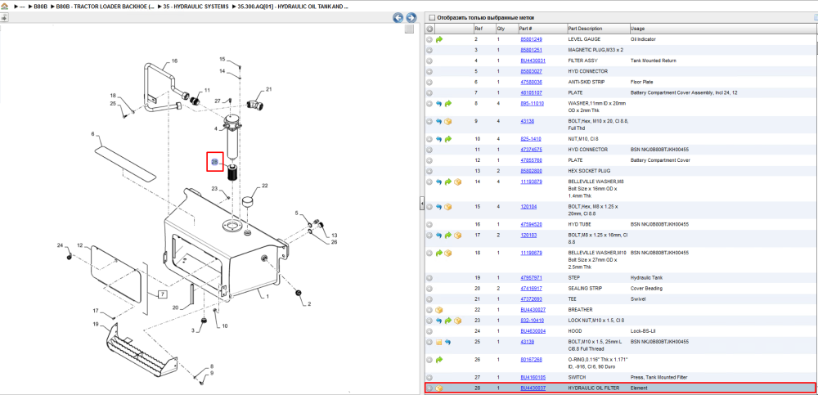
Task: Select callout 6 on the diagram
Action: 93,134
